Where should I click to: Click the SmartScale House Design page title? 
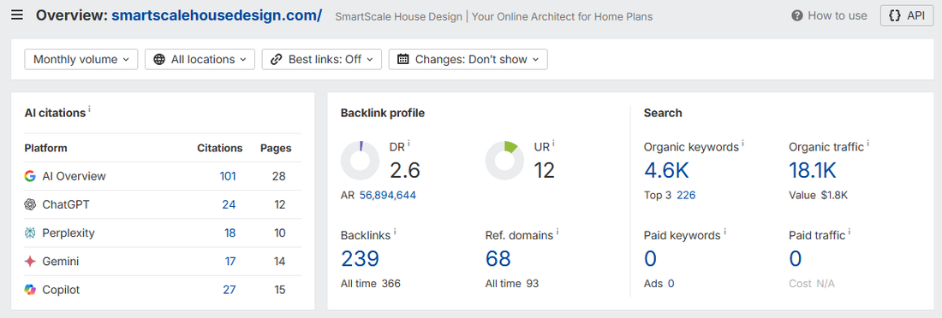(x=494, y=16)
